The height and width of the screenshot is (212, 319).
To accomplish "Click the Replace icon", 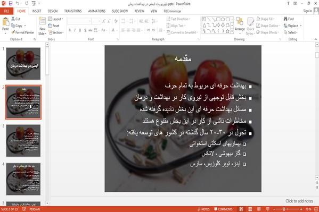I will pos(285,26).
